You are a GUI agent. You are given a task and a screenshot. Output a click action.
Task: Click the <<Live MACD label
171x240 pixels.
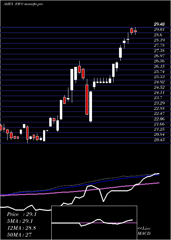click(144, 231)
